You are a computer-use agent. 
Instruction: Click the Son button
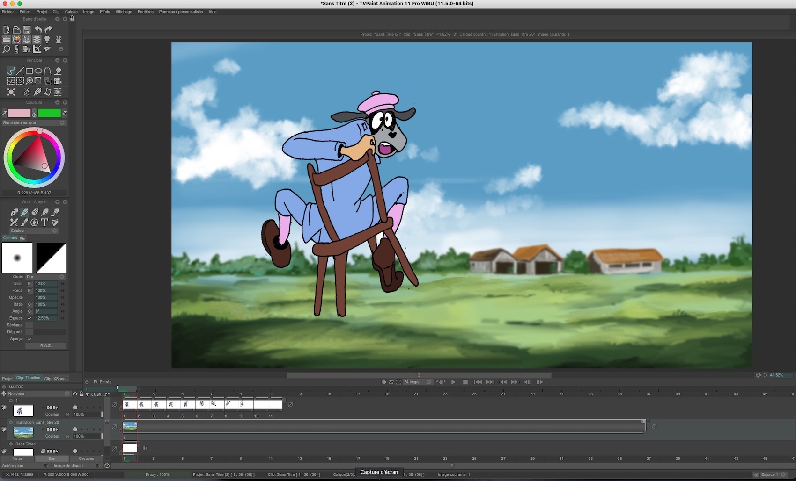pyautogui.click(x=52, y=459)
